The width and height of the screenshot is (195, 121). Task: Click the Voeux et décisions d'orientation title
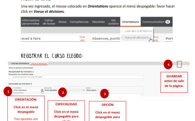(21, 68)
